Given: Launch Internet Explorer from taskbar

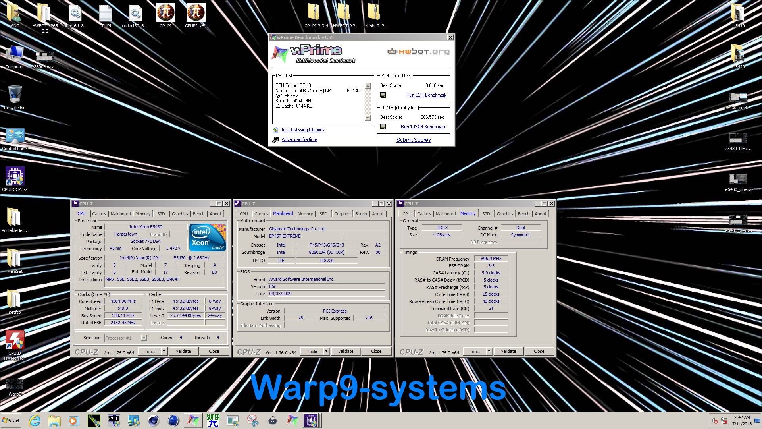Looking at the screenshot, I should pos(35,421).
